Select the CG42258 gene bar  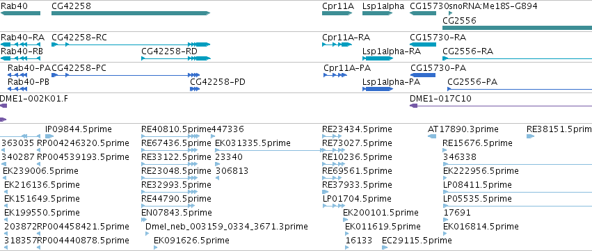click(x=131, y=13)
